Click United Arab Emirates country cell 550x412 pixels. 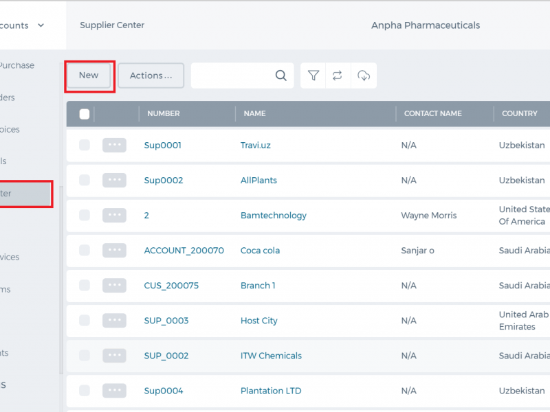[524, 321]
